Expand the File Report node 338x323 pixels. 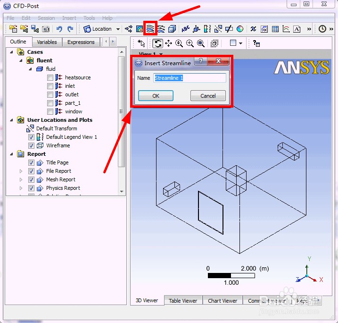pos(21,171)
